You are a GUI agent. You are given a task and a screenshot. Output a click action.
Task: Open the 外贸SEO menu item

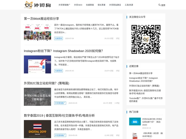(78, 5)
